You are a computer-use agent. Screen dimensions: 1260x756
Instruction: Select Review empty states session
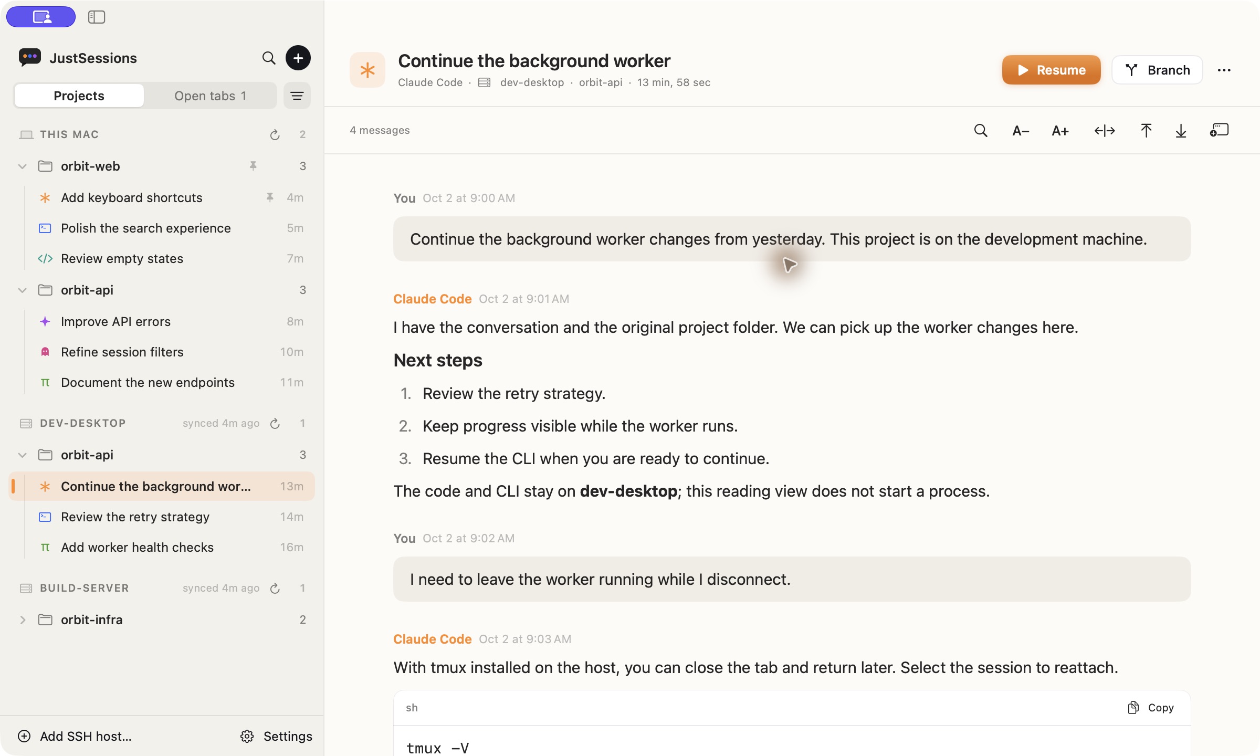[x=162, y=258]
